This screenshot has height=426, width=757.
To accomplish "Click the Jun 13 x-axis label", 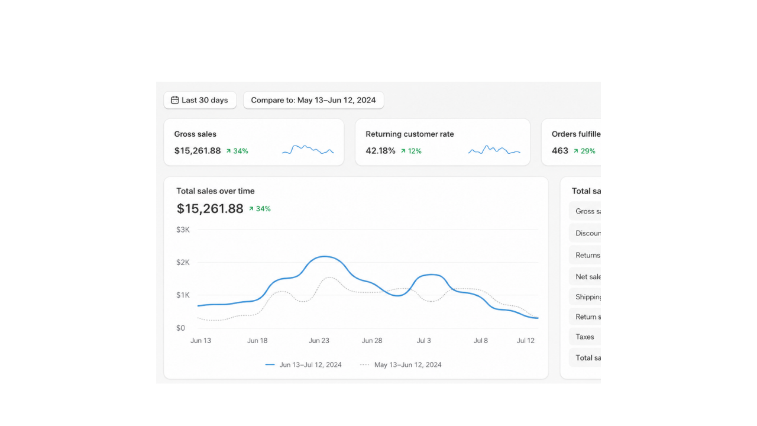I will (200, 340).
